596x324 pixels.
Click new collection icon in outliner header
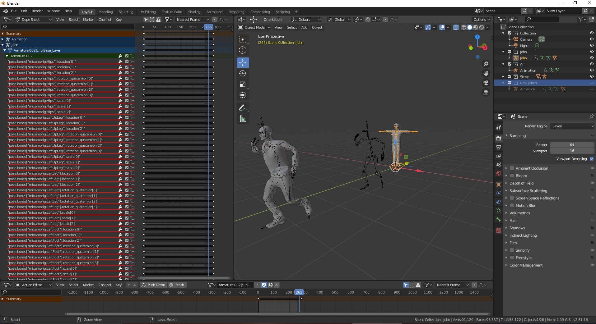(591, 20)
